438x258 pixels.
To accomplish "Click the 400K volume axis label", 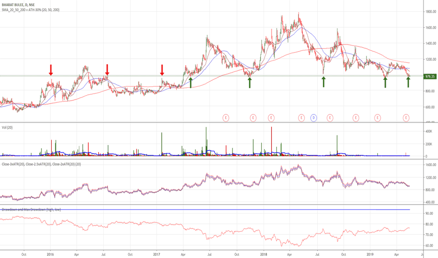I will click(429, 131).
